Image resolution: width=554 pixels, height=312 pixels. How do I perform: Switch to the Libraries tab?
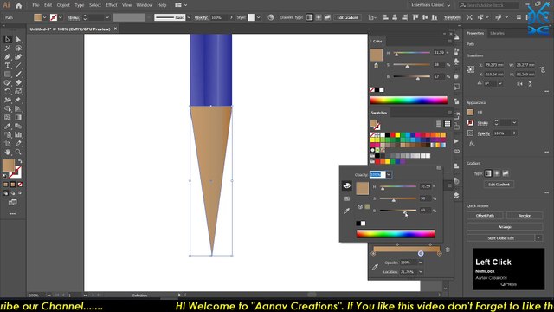(497, 33)
